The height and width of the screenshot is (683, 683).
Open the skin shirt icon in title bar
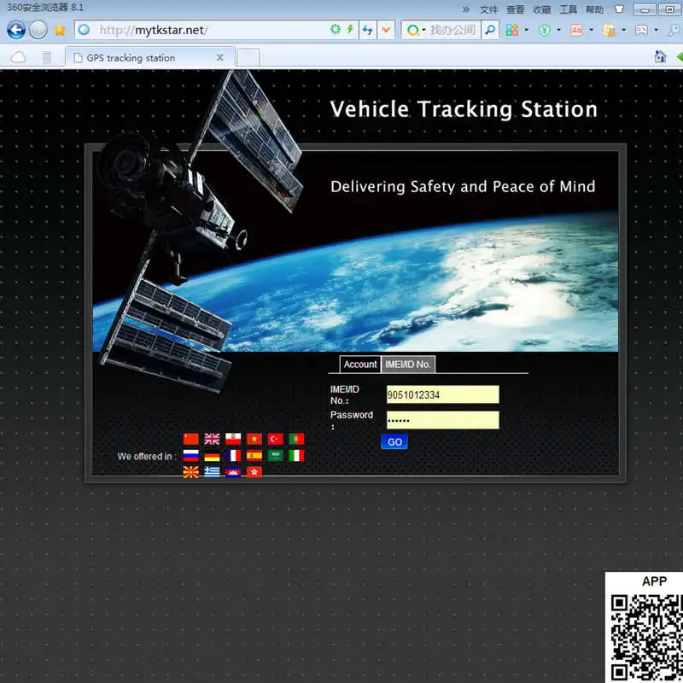coord(619,9)
